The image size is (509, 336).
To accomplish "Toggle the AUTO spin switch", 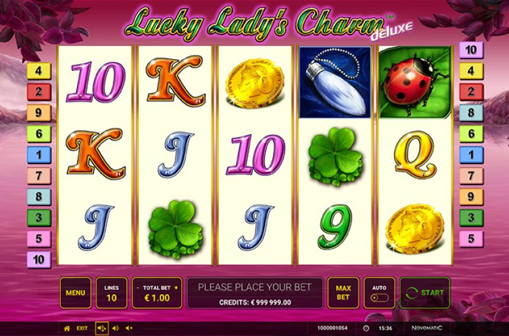I will tap(379, 298).
